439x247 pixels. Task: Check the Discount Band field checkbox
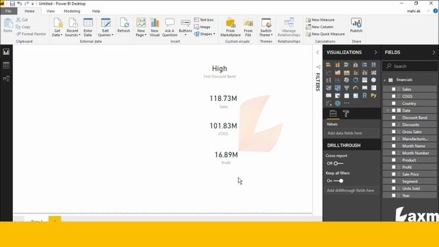coord(394,117)
